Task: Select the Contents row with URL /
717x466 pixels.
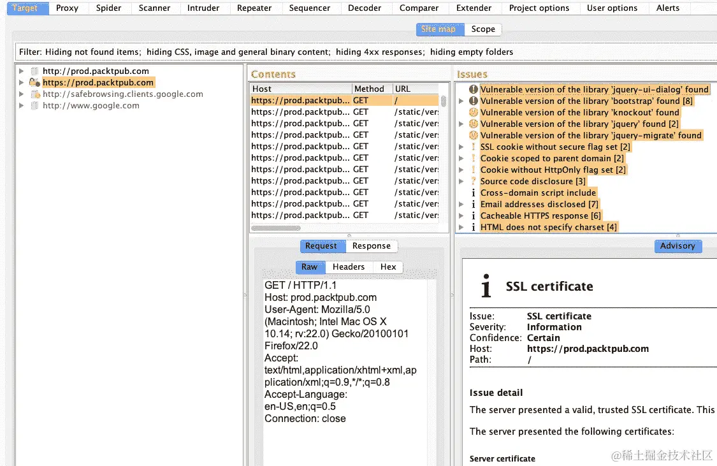Action: [x=344, y=100]
